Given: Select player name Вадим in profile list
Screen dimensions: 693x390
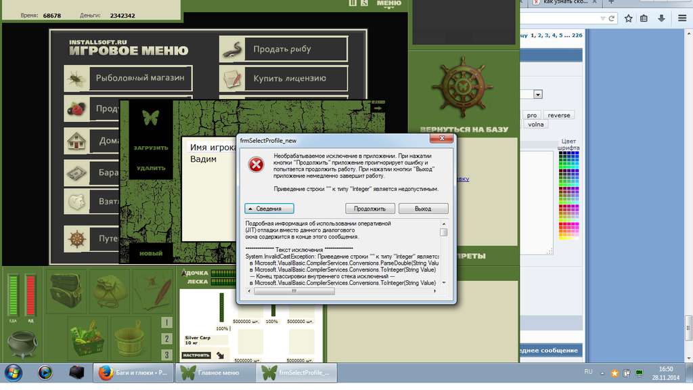Looking at the screenshot, I should tap(203, 159).
